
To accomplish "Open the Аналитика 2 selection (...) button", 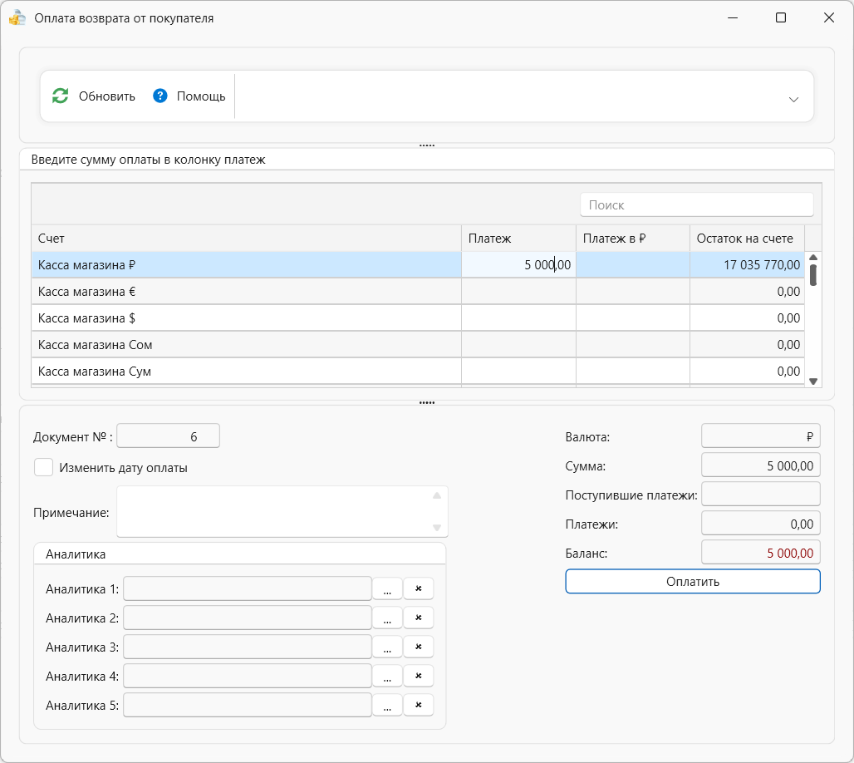I will coord(387,618).
